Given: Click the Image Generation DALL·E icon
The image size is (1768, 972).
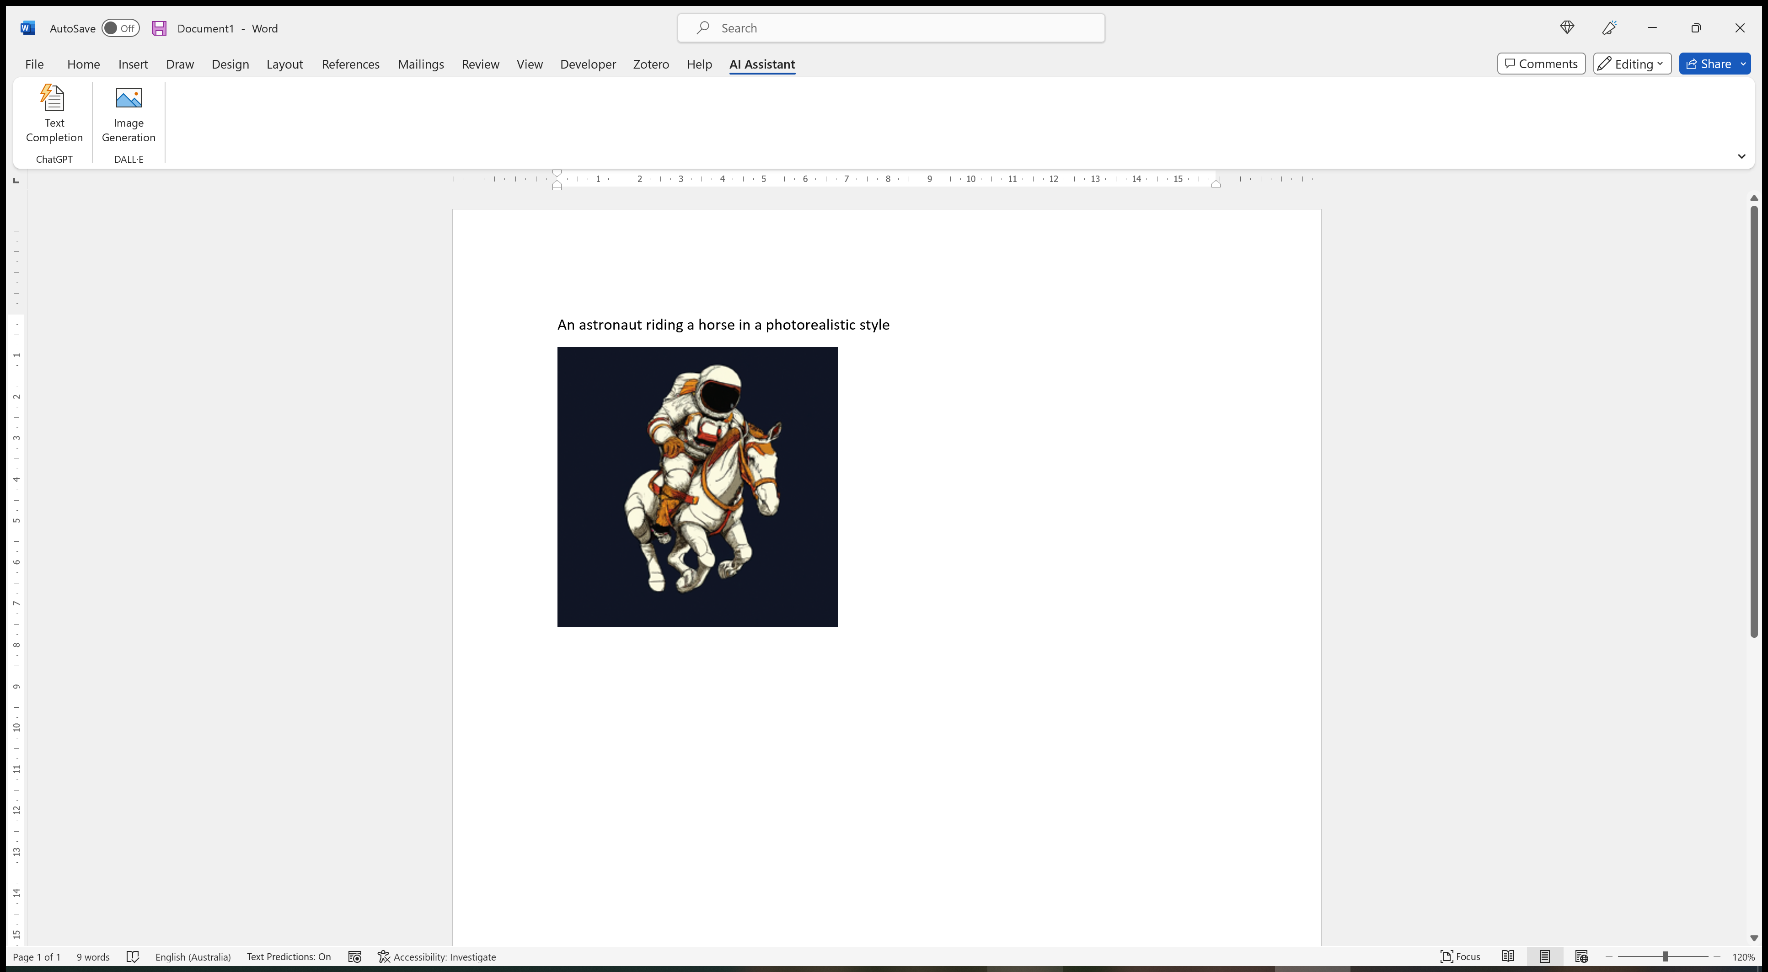Looking at the screenshot, I should click(129, 99).
